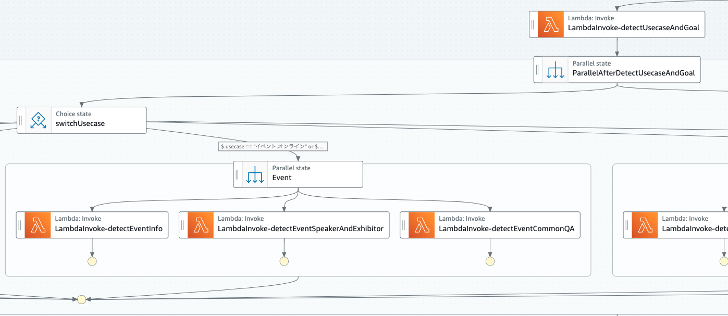
Task: Click 'Lambda: Invoke' label above LambdaInvoke-detectEventSpeakerAndExhibitor
Action: (241, 219)
